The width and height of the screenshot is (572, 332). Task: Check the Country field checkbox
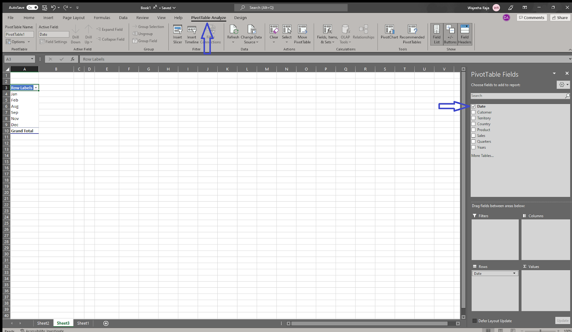[473, 124]
